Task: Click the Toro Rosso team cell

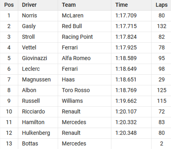Action: 76,90
